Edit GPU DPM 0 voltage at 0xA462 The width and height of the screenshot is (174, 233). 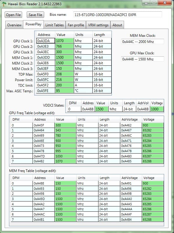pyautogui.click(x=153, y=125)
